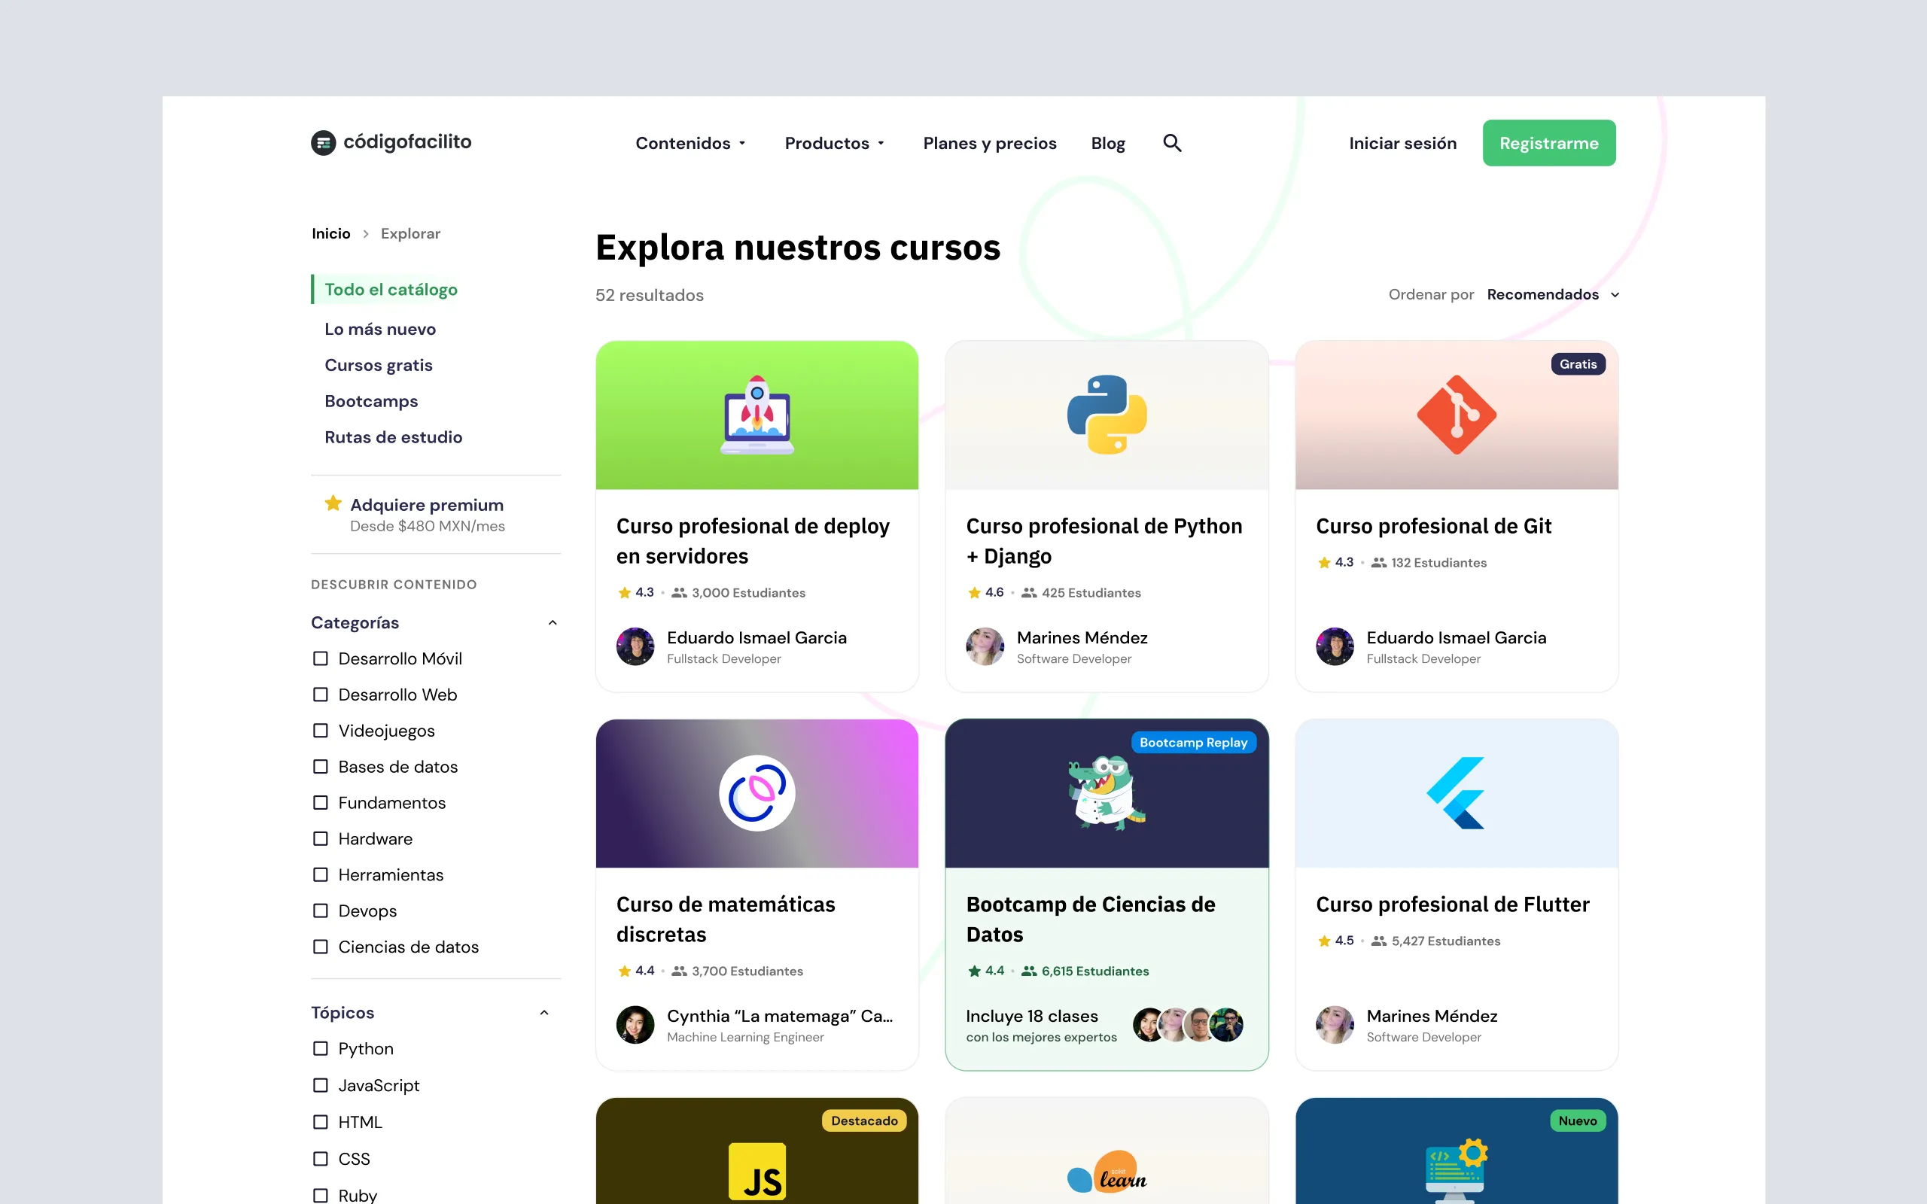
Task: Click the códigofacilito logo icon
Action: click(x=323, y=142)
